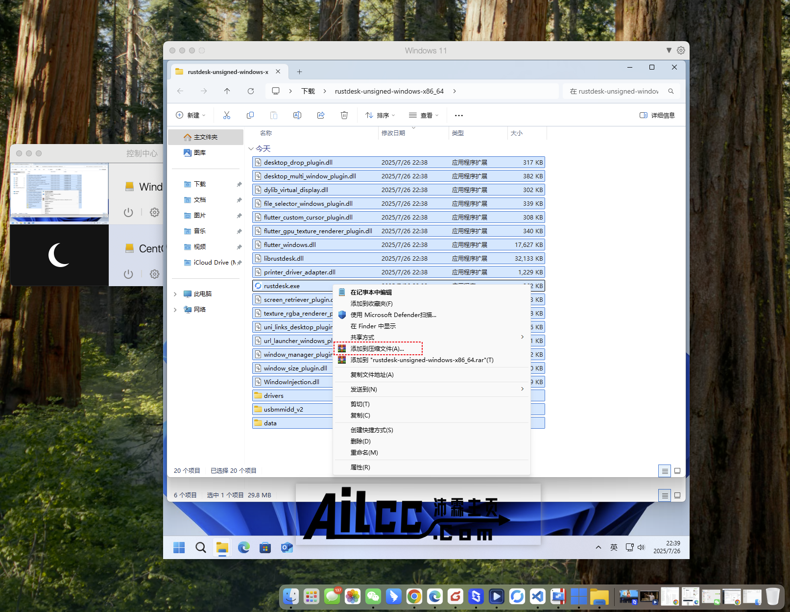This screenshot has height=612, width=790.
Task: Click the search magnifier in Explorer search box
Action: pyautogui.click(x=671, y=91)
